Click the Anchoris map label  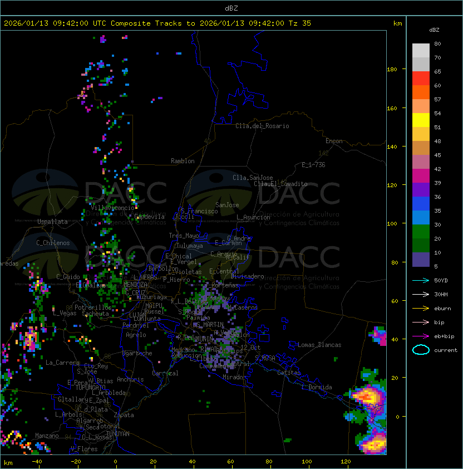click(x=130, y=379)
